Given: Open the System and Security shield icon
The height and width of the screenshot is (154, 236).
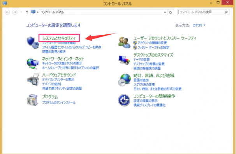Looking at the screenshot, I should pyautogui.click(x=33, y=42).
